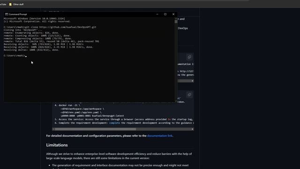Viewport: 300px width, 169px height.
Task: Click the 'remote: Total 826' output line
Action: (x=52, y=41)
